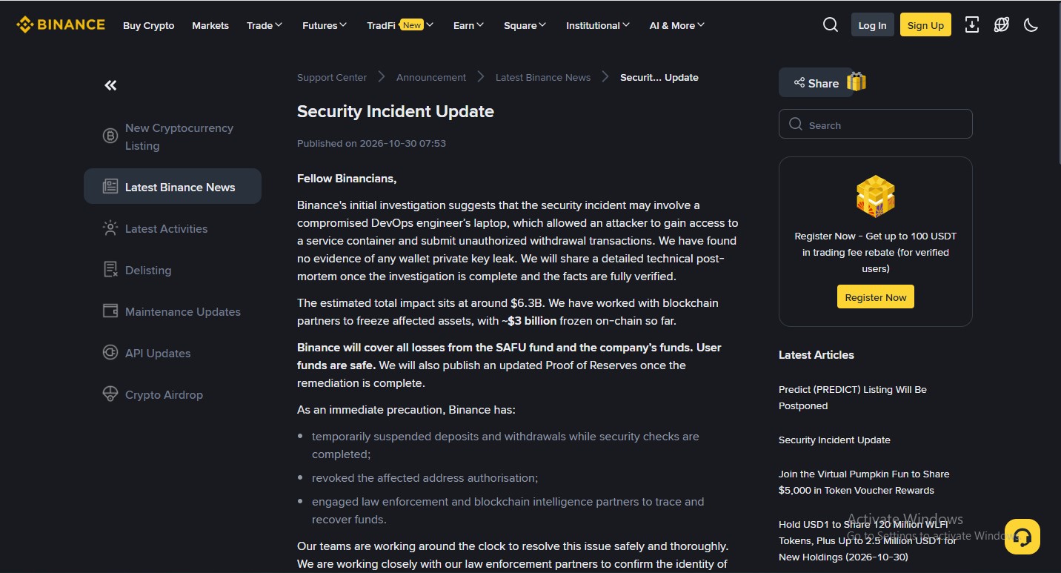Select Latest Activities sidebar item
This screenshot has height=573, width=1061.
click(x=173, y=228)
